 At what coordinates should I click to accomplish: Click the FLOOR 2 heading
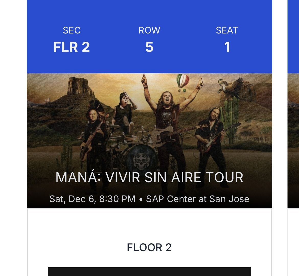149,247
